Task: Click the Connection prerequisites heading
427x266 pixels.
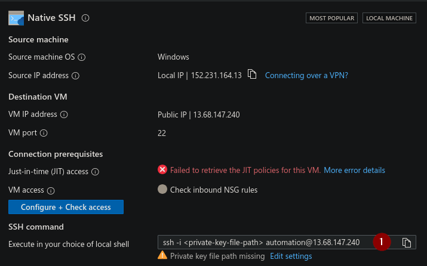Action: click(56, 154)
